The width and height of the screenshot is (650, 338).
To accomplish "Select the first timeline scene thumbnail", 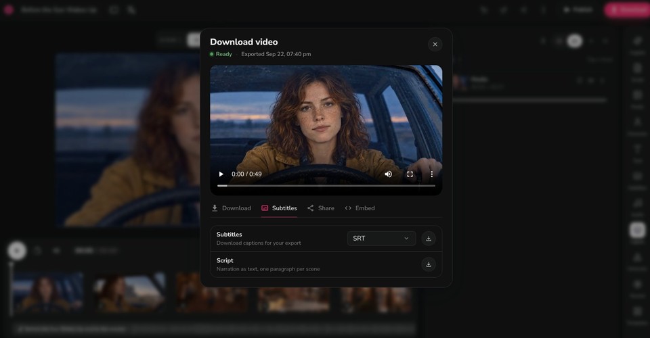I will coord(47,293).
